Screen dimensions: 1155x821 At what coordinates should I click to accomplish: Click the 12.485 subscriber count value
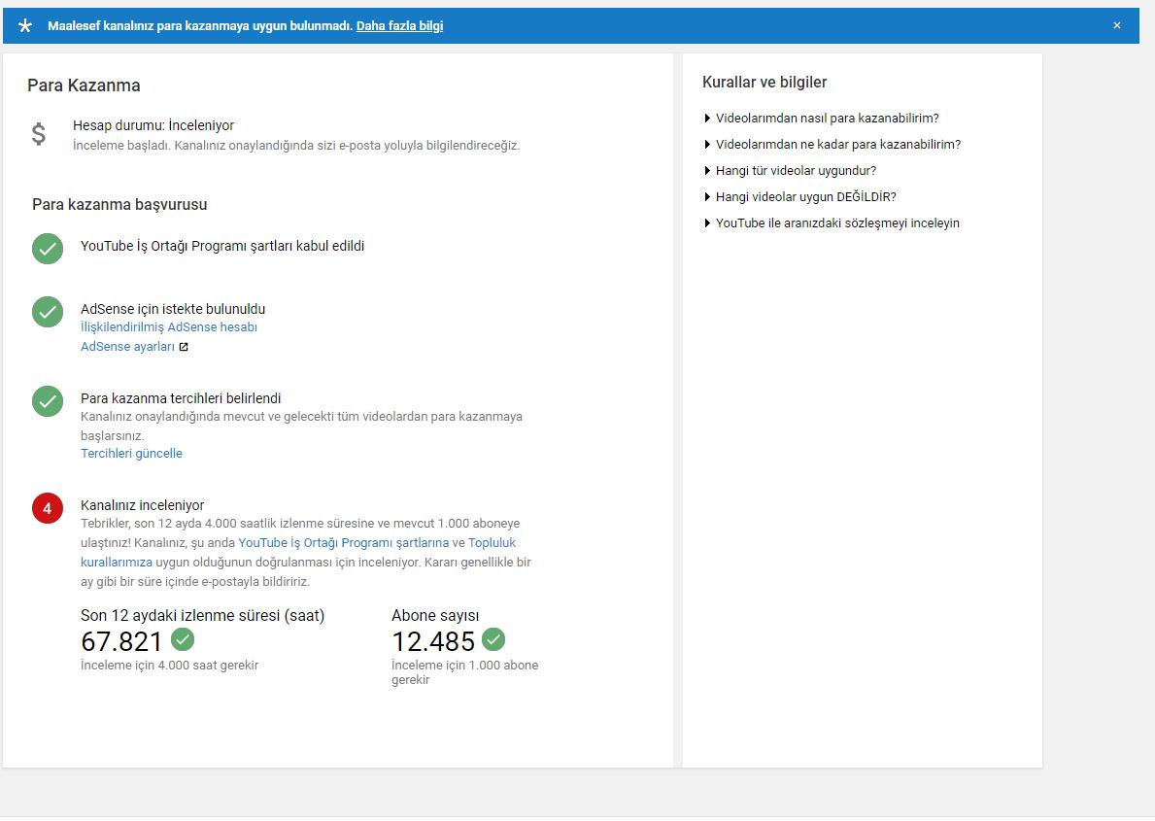433,642
